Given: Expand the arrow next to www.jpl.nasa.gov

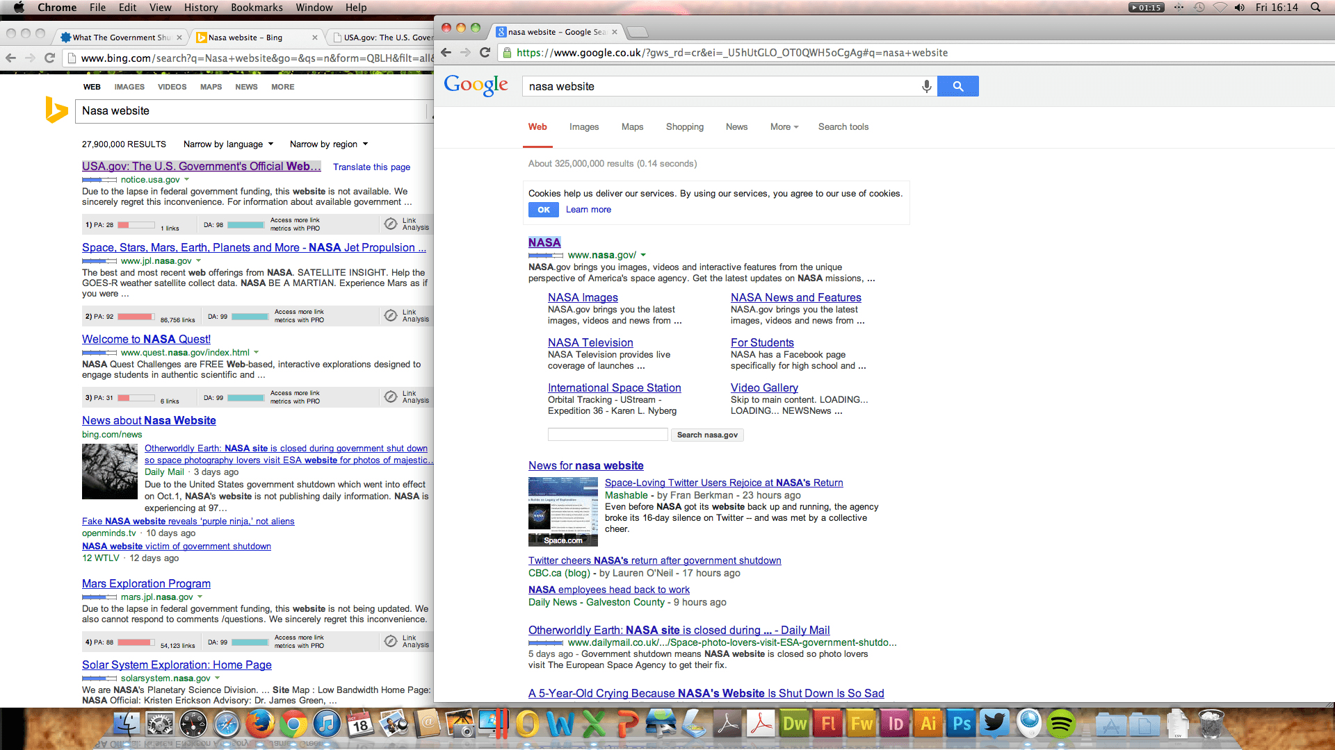Looking at the screenshot, I should pyautogui.click(x=199, y=261).
